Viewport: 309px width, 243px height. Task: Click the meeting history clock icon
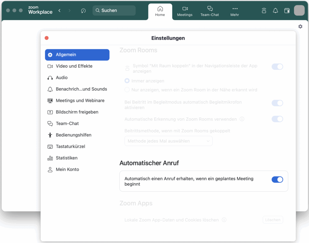point(83,11)
